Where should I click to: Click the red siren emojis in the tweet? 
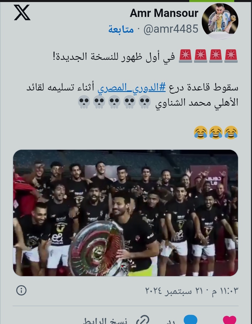tap(208, 56)
